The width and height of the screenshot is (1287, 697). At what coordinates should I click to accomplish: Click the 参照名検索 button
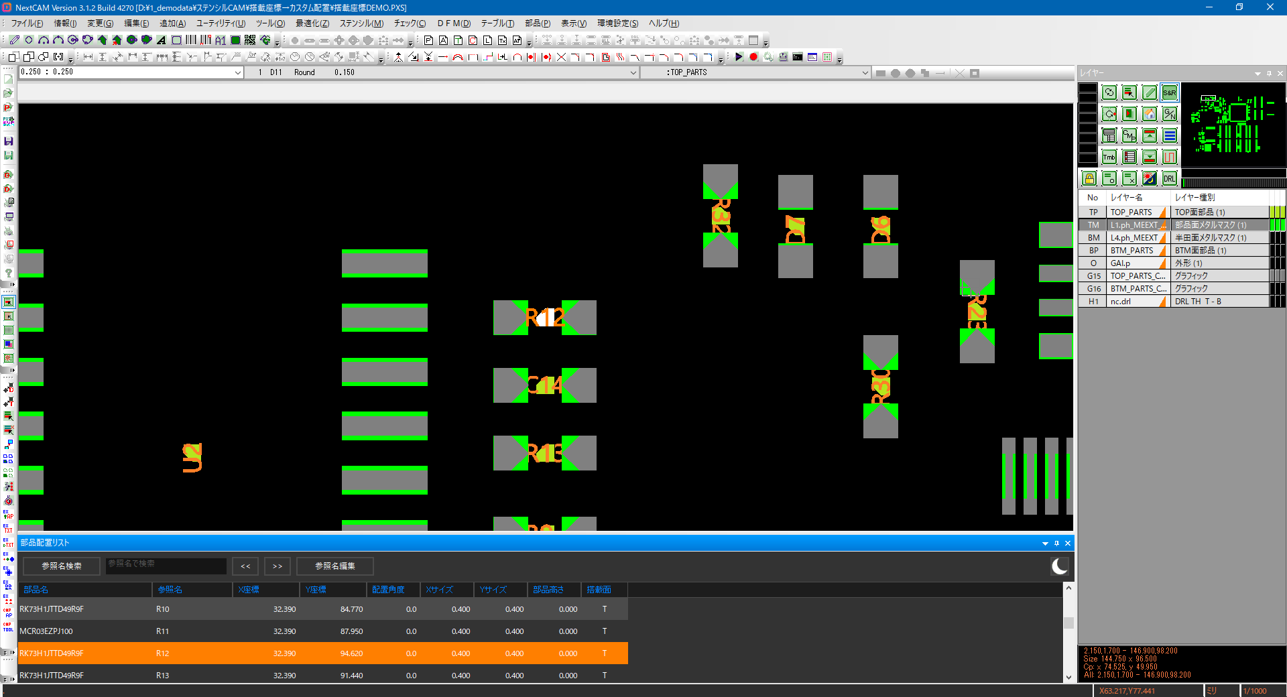click(62, 566)
